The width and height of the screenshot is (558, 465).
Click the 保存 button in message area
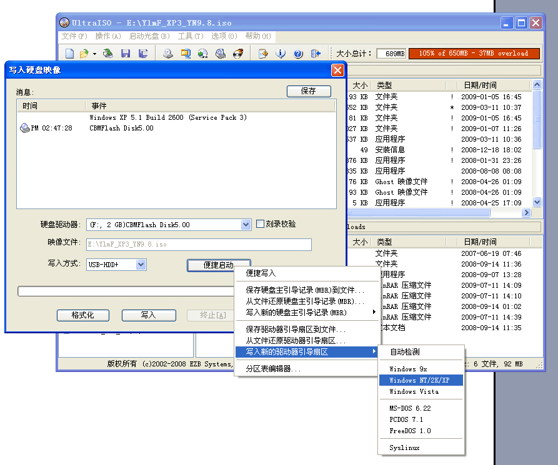click(309, 91)
